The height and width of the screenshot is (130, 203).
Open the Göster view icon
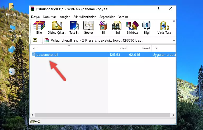(x=88, y=27)
